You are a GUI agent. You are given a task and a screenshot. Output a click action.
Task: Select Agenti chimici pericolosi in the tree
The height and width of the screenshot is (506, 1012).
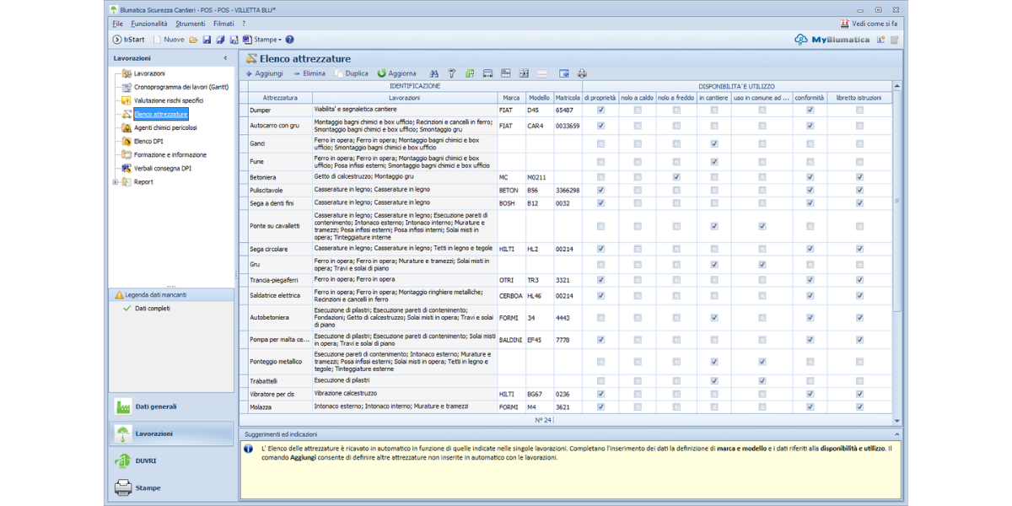(x=165, y=127)
